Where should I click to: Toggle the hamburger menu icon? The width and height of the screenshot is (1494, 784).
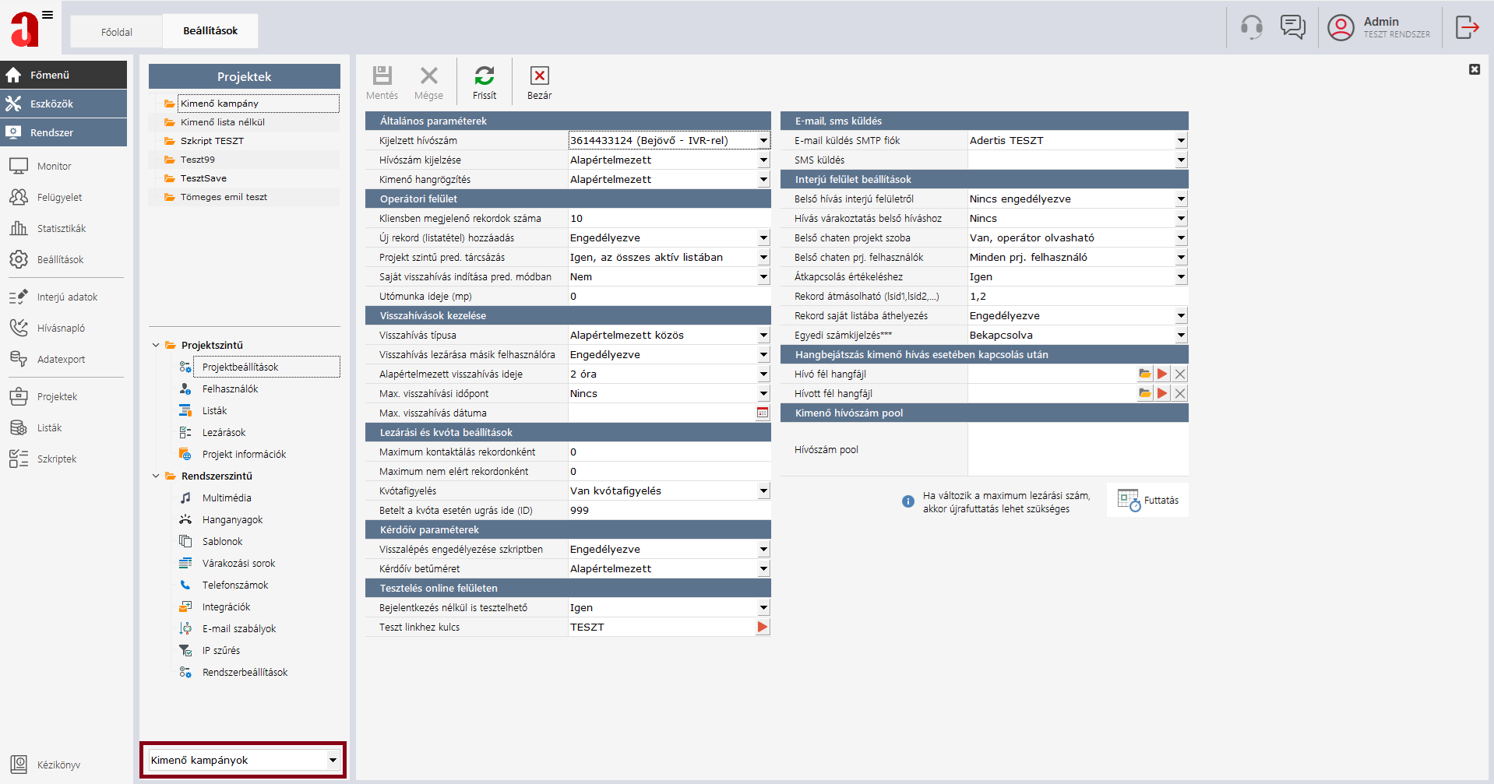[48, 15]
